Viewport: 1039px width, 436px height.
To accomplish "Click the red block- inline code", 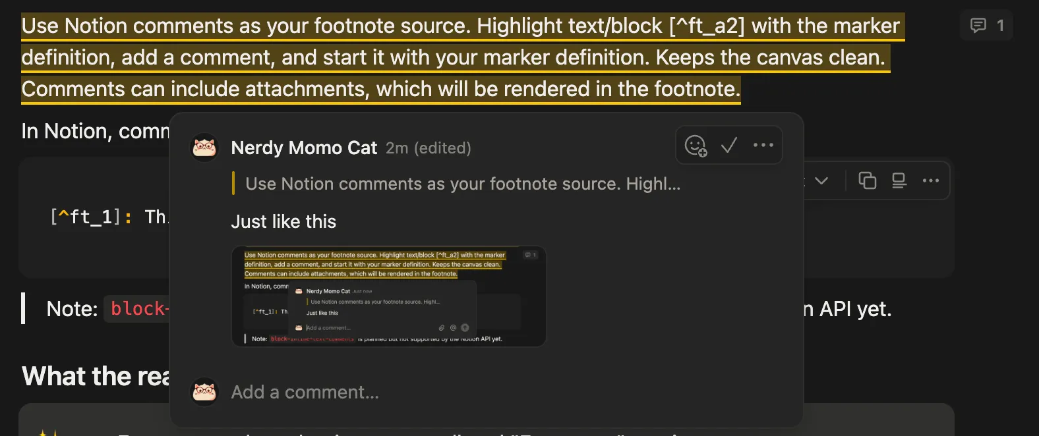I will pyautogui.click(x=139, y=308).
